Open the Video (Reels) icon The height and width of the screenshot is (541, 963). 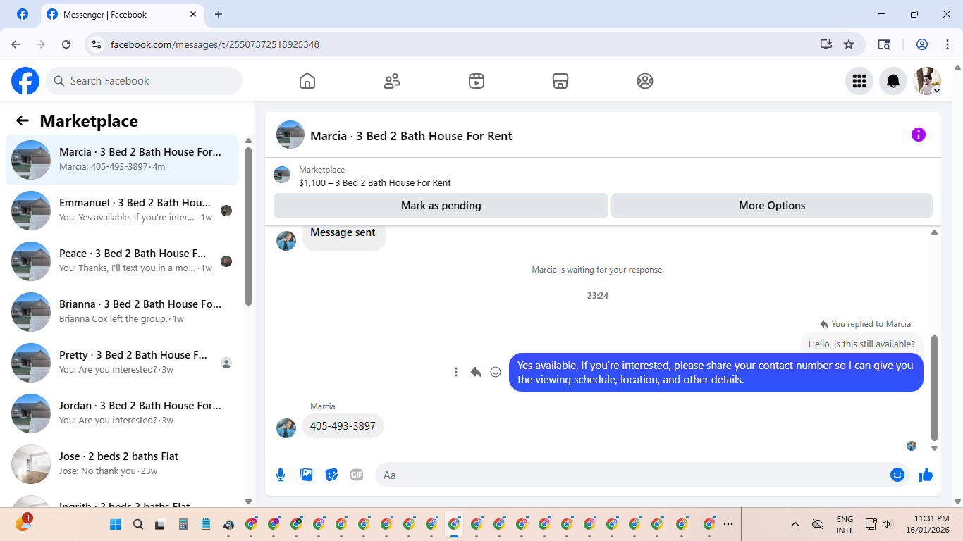477,81
